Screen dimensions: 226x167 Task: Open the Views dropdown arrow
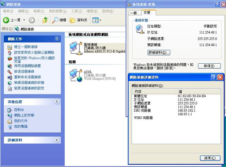coord(100,20)
